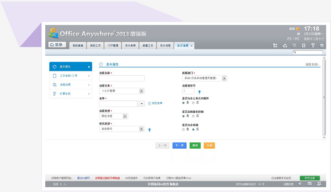Open the grid layout icon in header
The height and width of the screenshot is (192, 331).
coord(275,46)
